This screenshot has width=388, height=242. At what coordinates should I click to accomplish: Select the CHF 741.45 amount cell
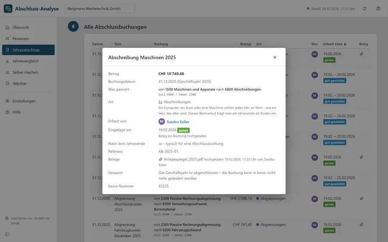[242, 224]
